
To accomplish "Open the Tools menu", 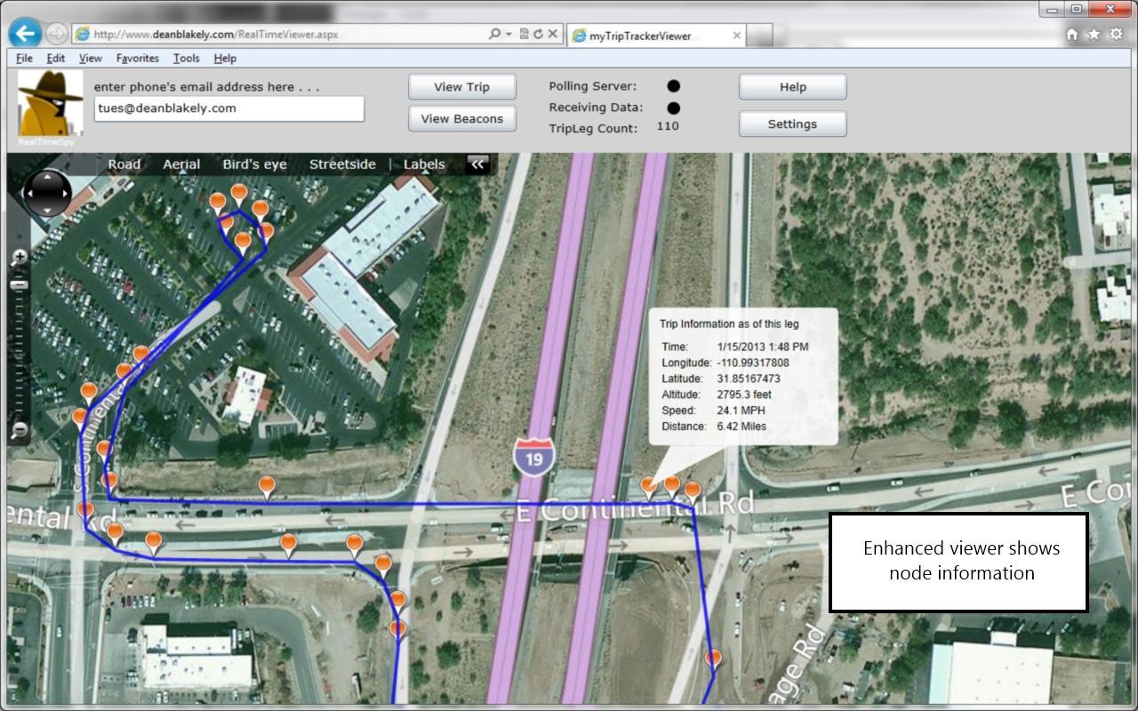I will pyautogui.click(x=186, y=58).
